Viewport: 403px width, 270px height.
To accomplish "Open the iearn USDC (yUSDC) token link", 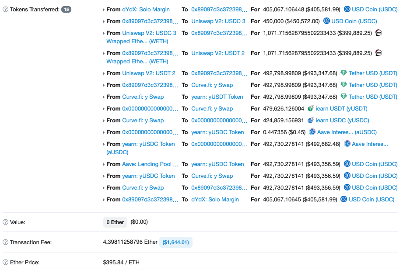I will [x=342, y=121].
